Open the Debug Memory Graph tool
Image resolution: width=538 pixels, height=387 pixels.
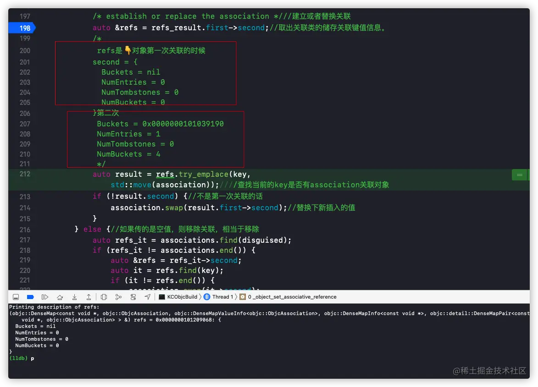118,297
